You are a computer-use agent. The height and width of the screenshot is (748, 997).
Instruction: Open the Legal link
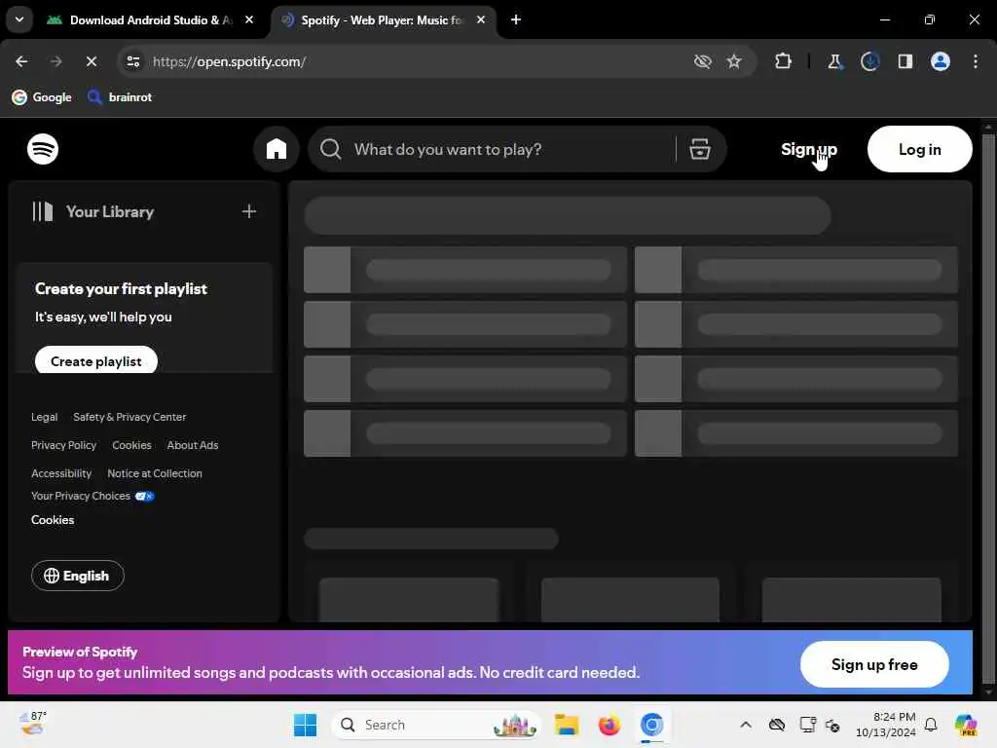click(x=45, y=417)
